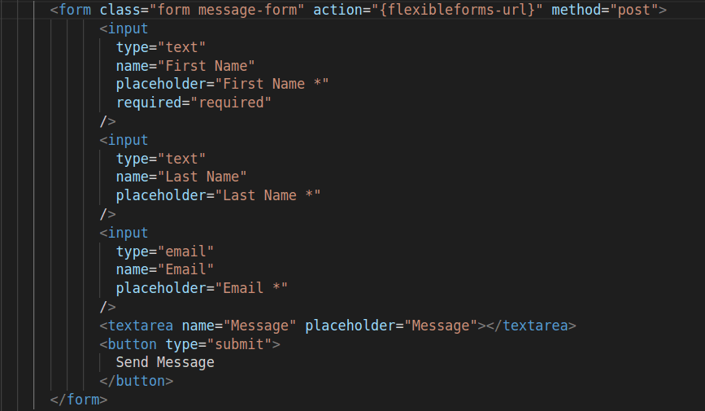Click the required="required" attribute
The width and height of the screenshot is (705, 411).
pyautogui.click(x=194, y=103)
